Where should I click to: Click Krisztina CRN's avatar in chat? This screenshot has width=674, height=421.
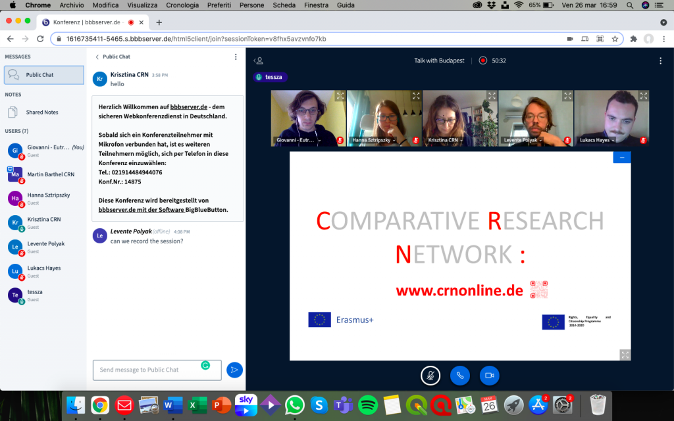pos(100,79)
